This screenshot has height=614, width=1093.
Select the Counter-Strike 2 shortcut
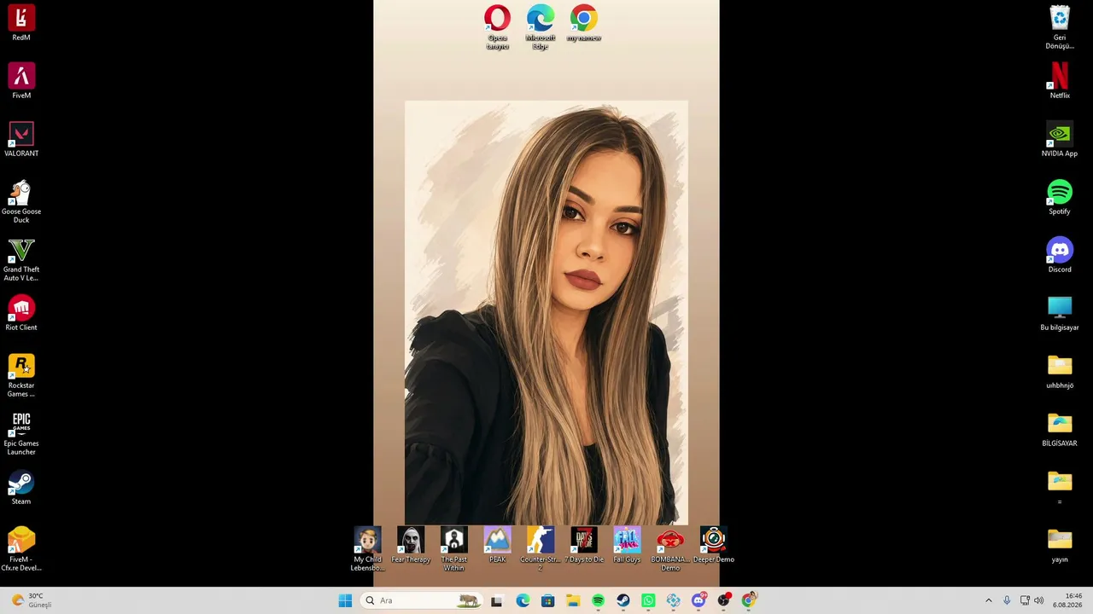(541, 549)
